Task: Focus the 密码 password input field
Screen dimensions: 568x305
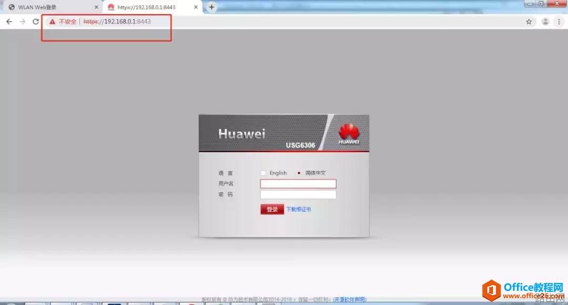Action: (x=298, y=194)
